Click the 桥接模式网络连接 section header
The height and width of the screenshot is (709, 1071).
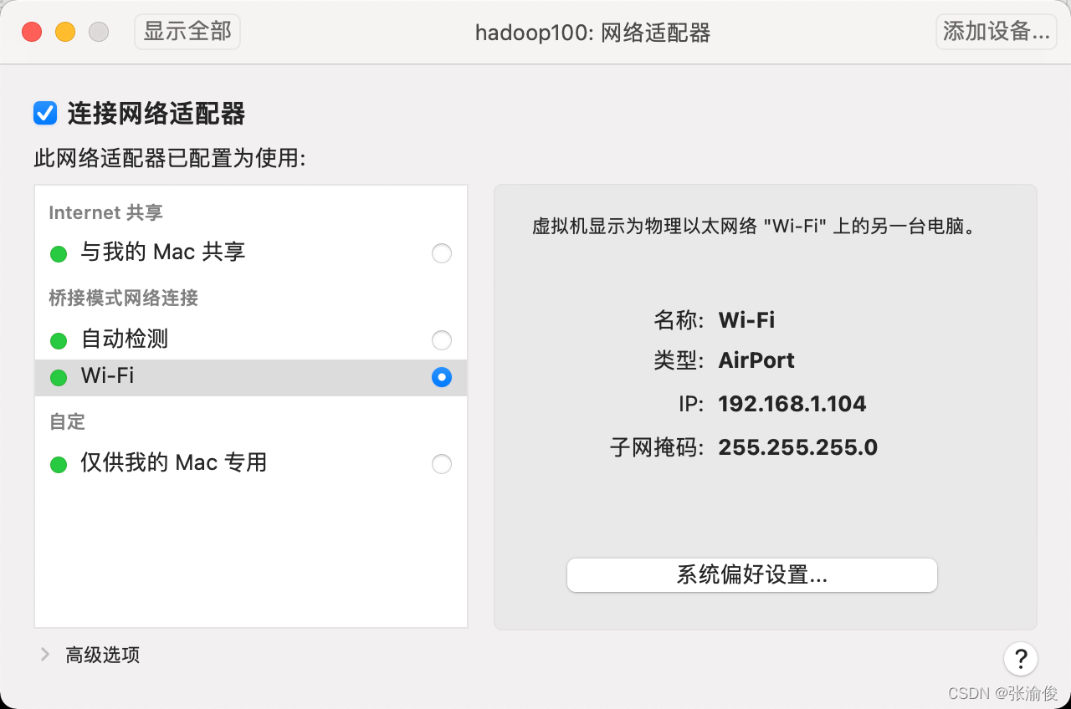tap(124, 298)
